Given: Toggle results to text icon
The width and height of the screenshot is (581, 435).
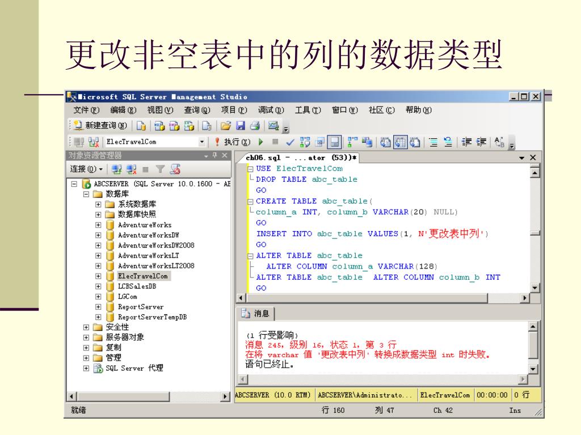Looking at the screenshot, I should 386,142.
